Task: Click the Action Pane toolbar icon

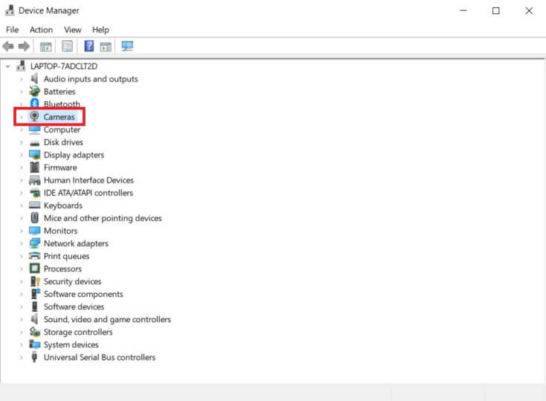Action: pyautogui.click(x=105, y=46)
